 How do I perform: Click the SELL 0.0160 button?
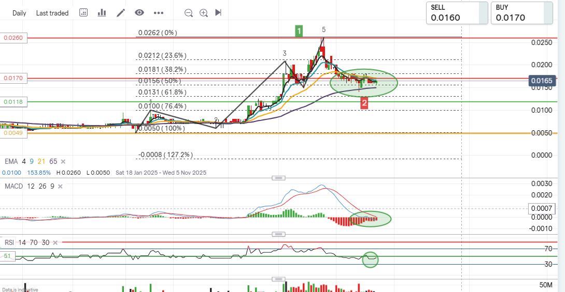(x=457, y=13)
